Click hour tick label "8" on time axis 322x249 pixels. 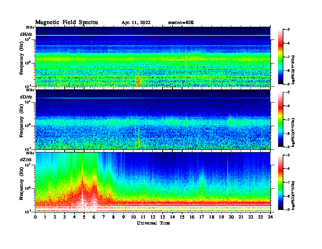pos(113,217)
